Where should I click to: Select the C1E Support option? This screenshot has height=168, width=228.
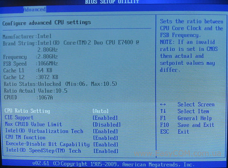click(x=19, y=117)
